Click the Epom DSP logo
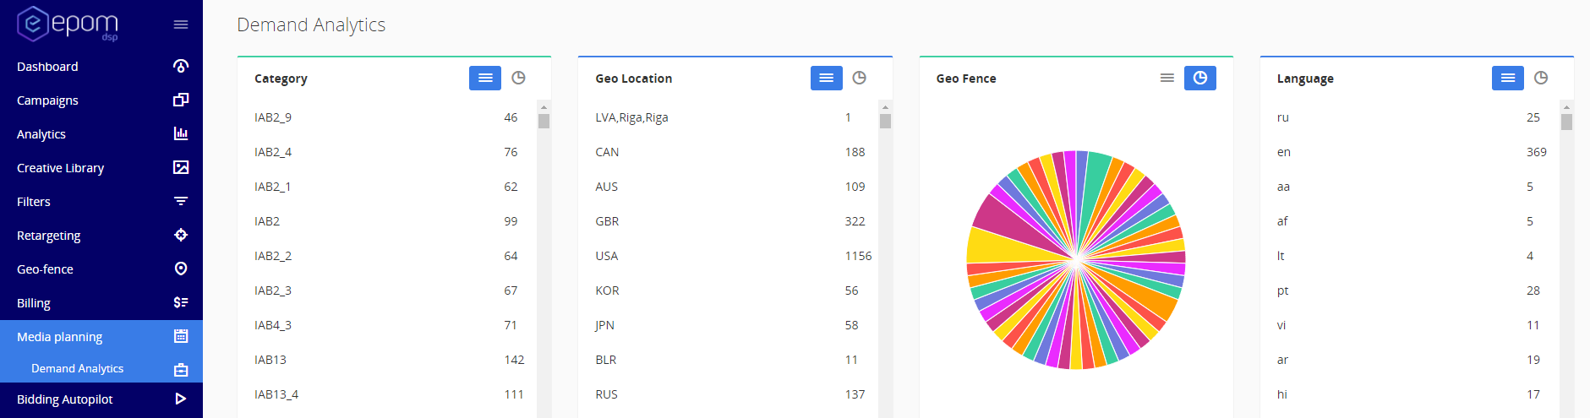 (x=68, y=24)
